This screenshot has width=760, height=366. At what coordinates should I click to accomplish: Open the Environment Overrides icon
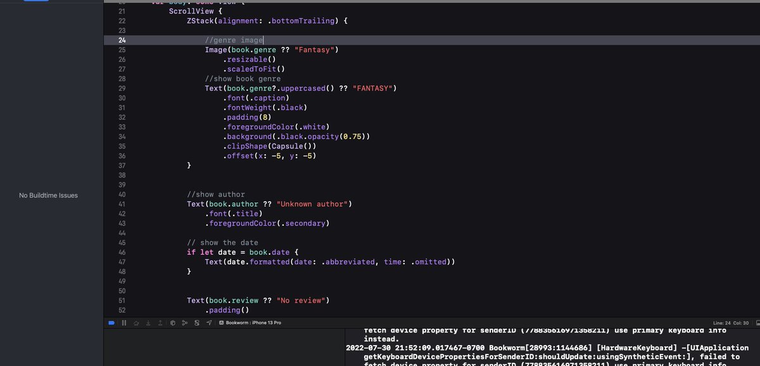coord(197,323)
